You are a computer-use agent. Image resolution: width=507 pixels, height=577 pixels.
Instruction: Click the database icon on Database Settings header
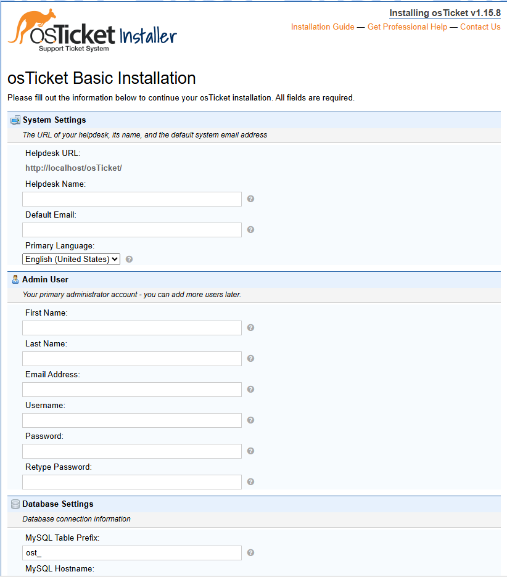tap(14, 504)
